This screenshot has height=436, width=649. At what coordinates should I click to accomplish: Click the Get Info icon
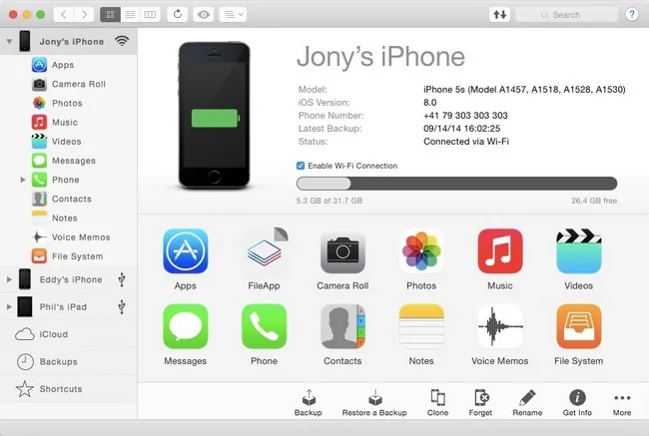(577, 398)
